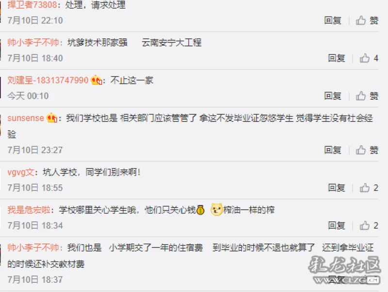The height and width of the screenshot is (292, 388).
Task: Thumbs-up vgvg文's comment 坑人学校
Action: [x=369, y=188]
